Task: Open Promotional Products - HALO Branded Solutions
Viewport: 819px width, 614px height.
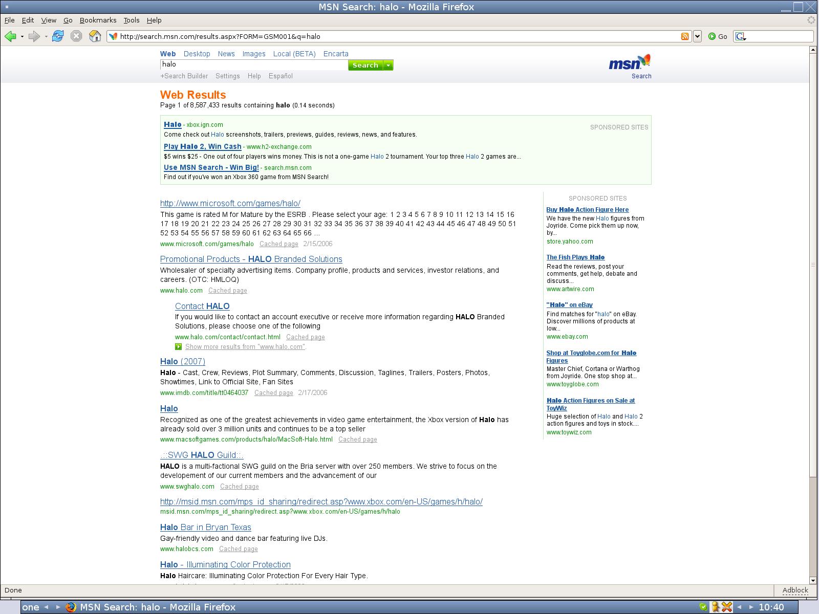Action: point(251,259)
